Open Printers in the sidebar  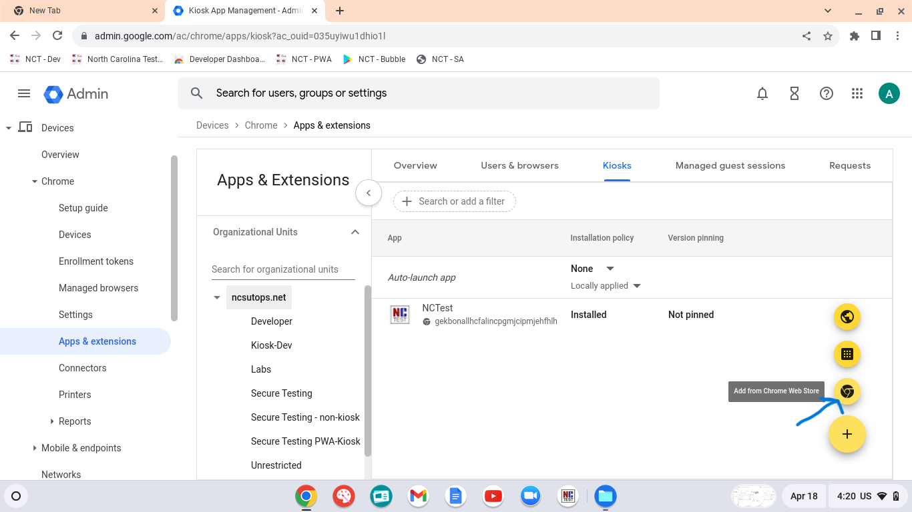pyautogui.click(x=75, y=395)
